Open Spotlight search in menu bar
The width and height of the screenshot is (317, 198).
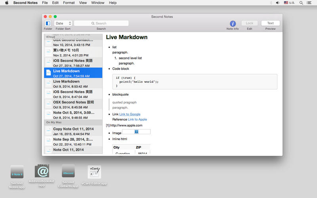pyautogui.click(x=301, y=3)
